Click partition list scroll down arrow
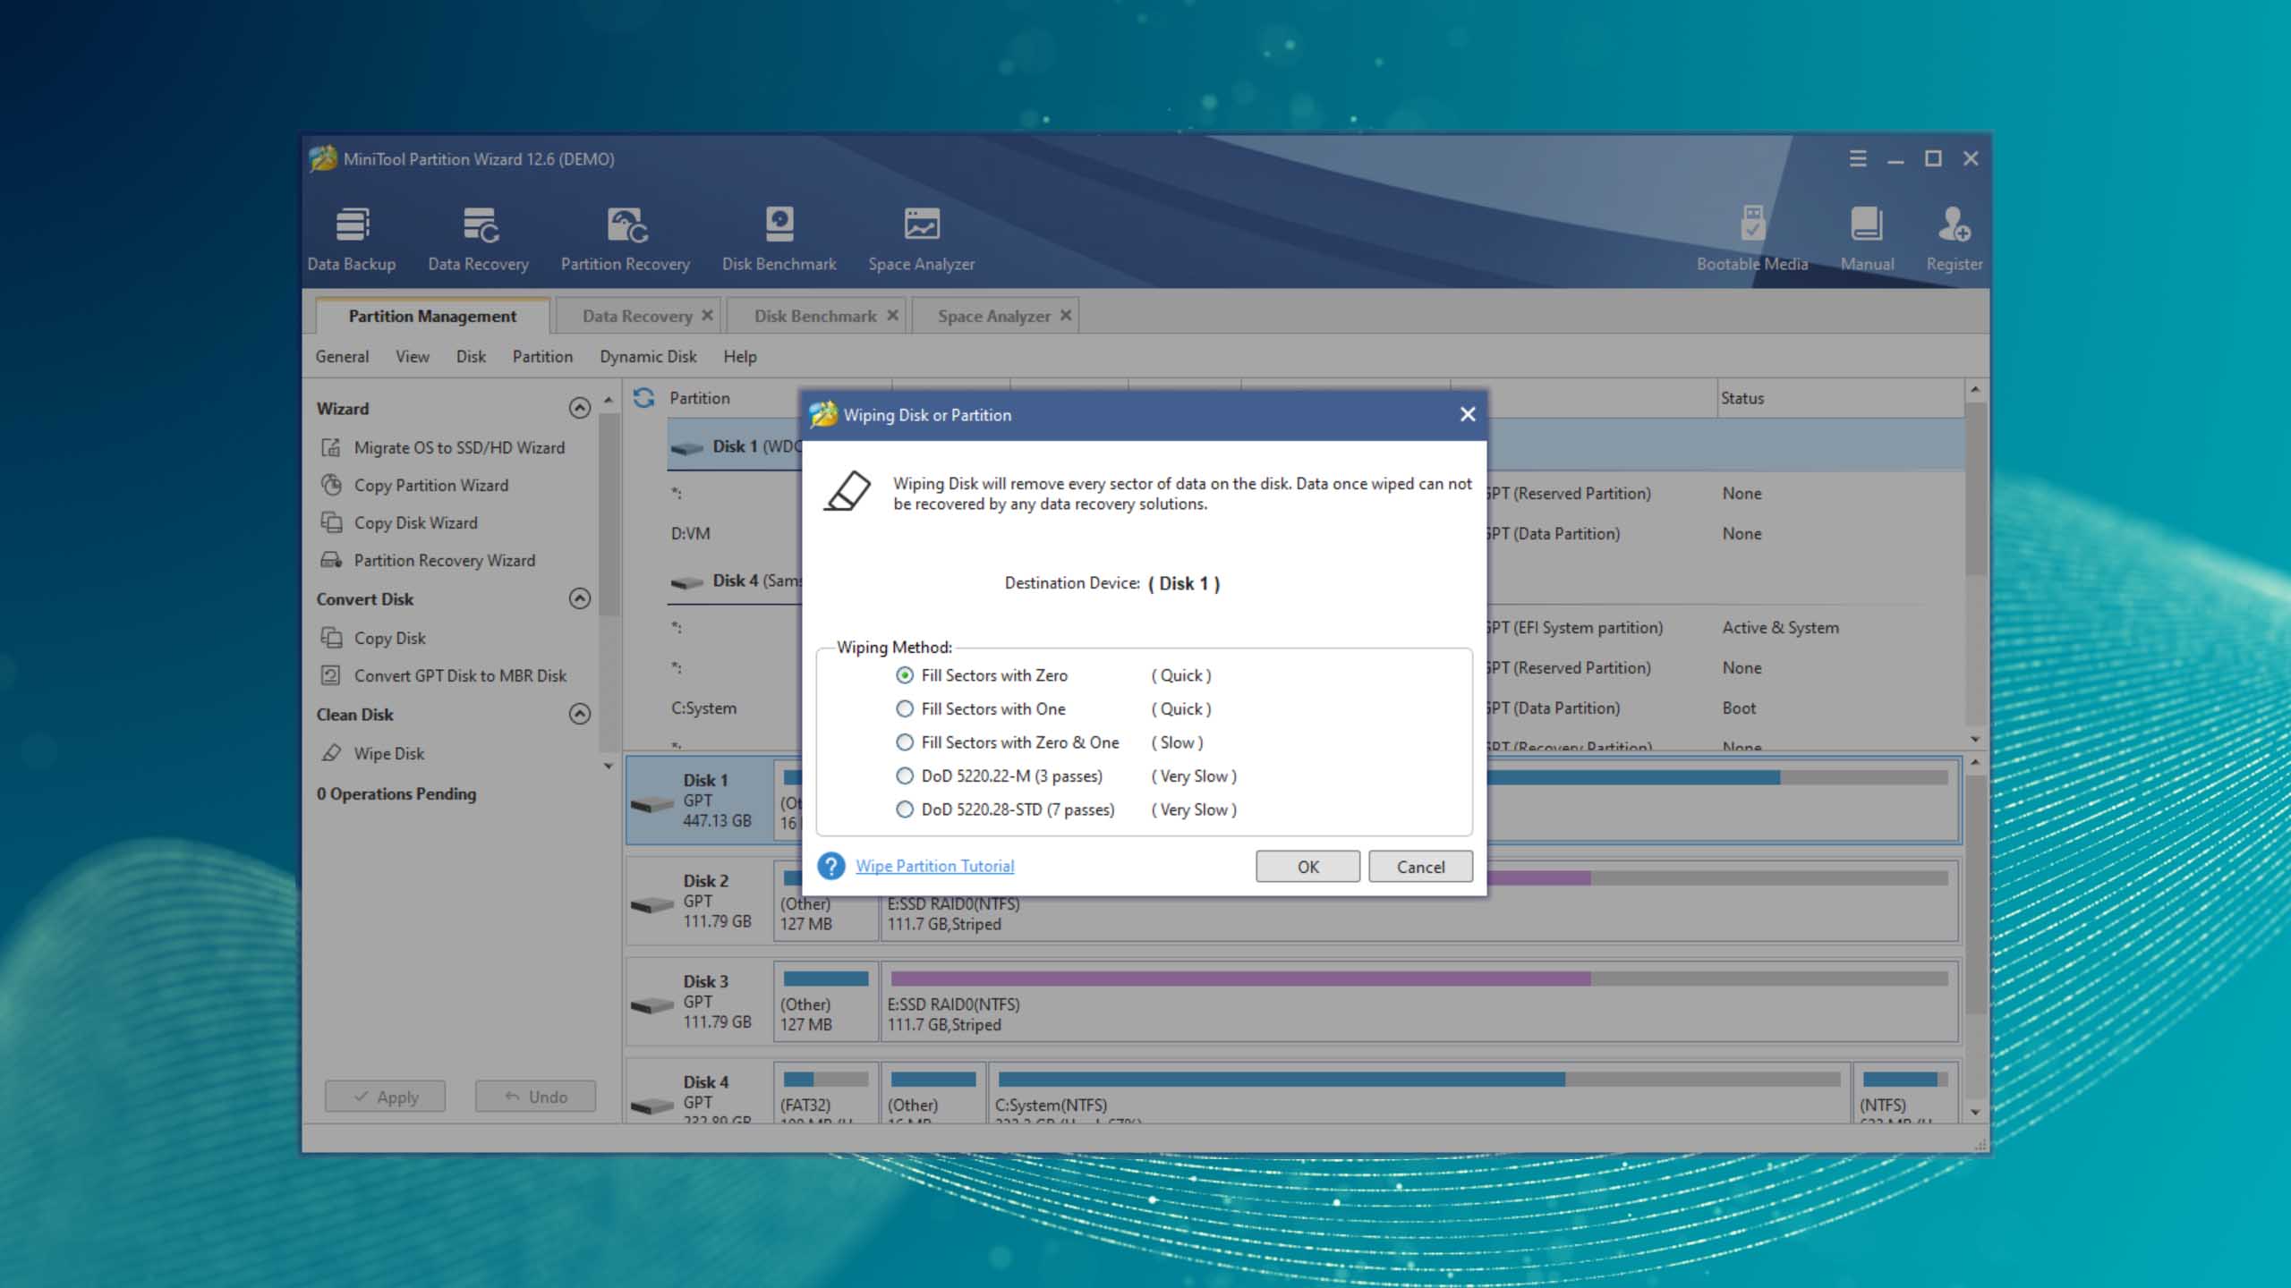The image size is (2291, 1288). pos(1975,739)
